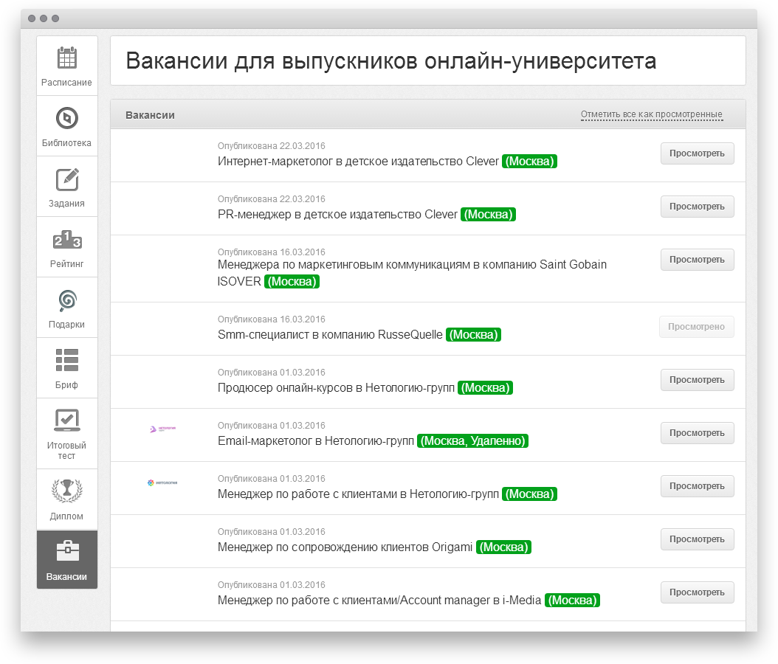Screen dimensions: 778x664
Task: View PR-менеджер Clever vacancy button
Action: click(x=697, y=207)
